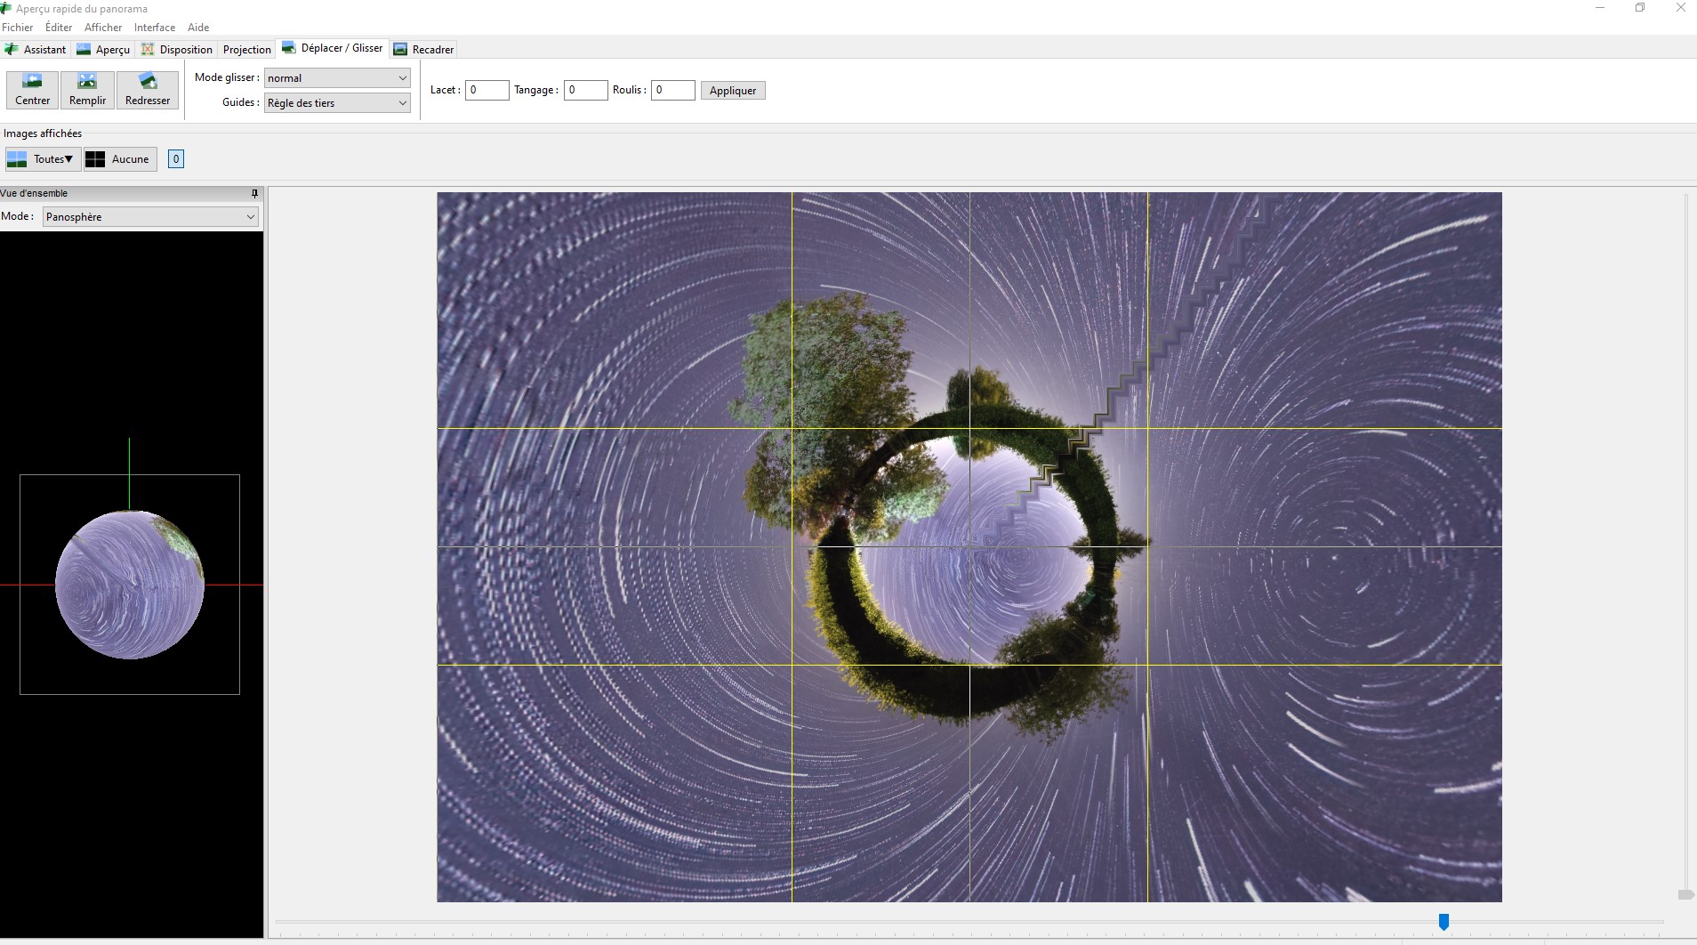Viewport: 1697px width, 945px height.
Task: Open the Mode glisser dropdown
Action: coord(337,78)
